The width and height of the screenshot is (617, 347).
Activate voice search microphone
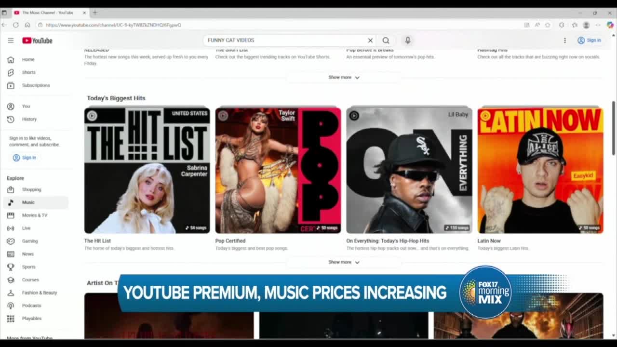tap(408, 40)
